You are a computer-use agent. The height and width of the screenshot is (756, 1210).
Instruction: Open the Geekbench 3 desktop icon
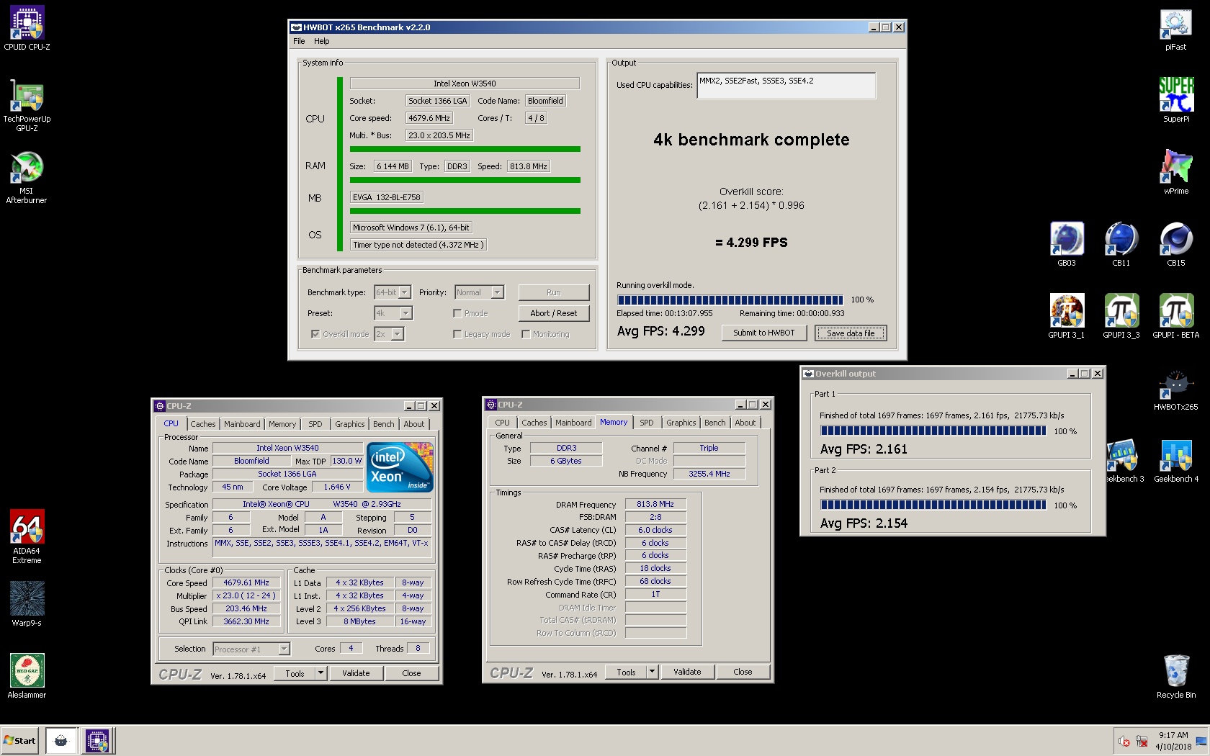pos(1124,461)
